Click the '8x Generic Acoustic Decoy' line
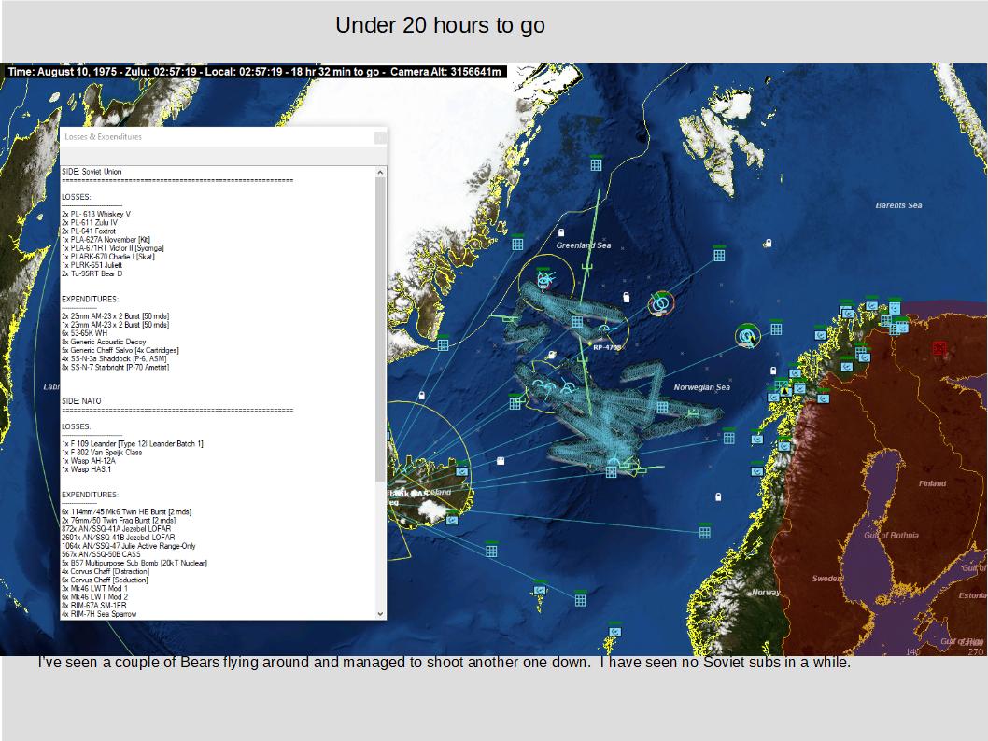This screenshot has height=741, width=988. pos(104,342)
